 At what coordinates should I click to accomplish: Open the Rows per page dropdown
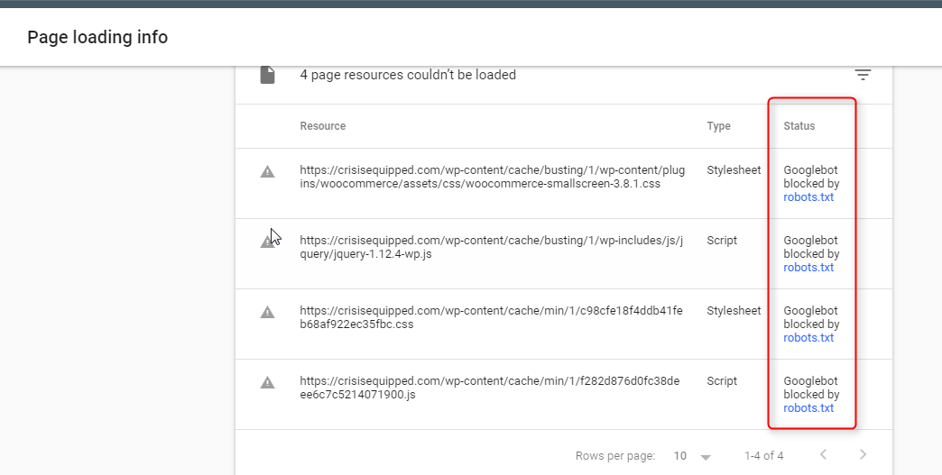coord(692,456)
